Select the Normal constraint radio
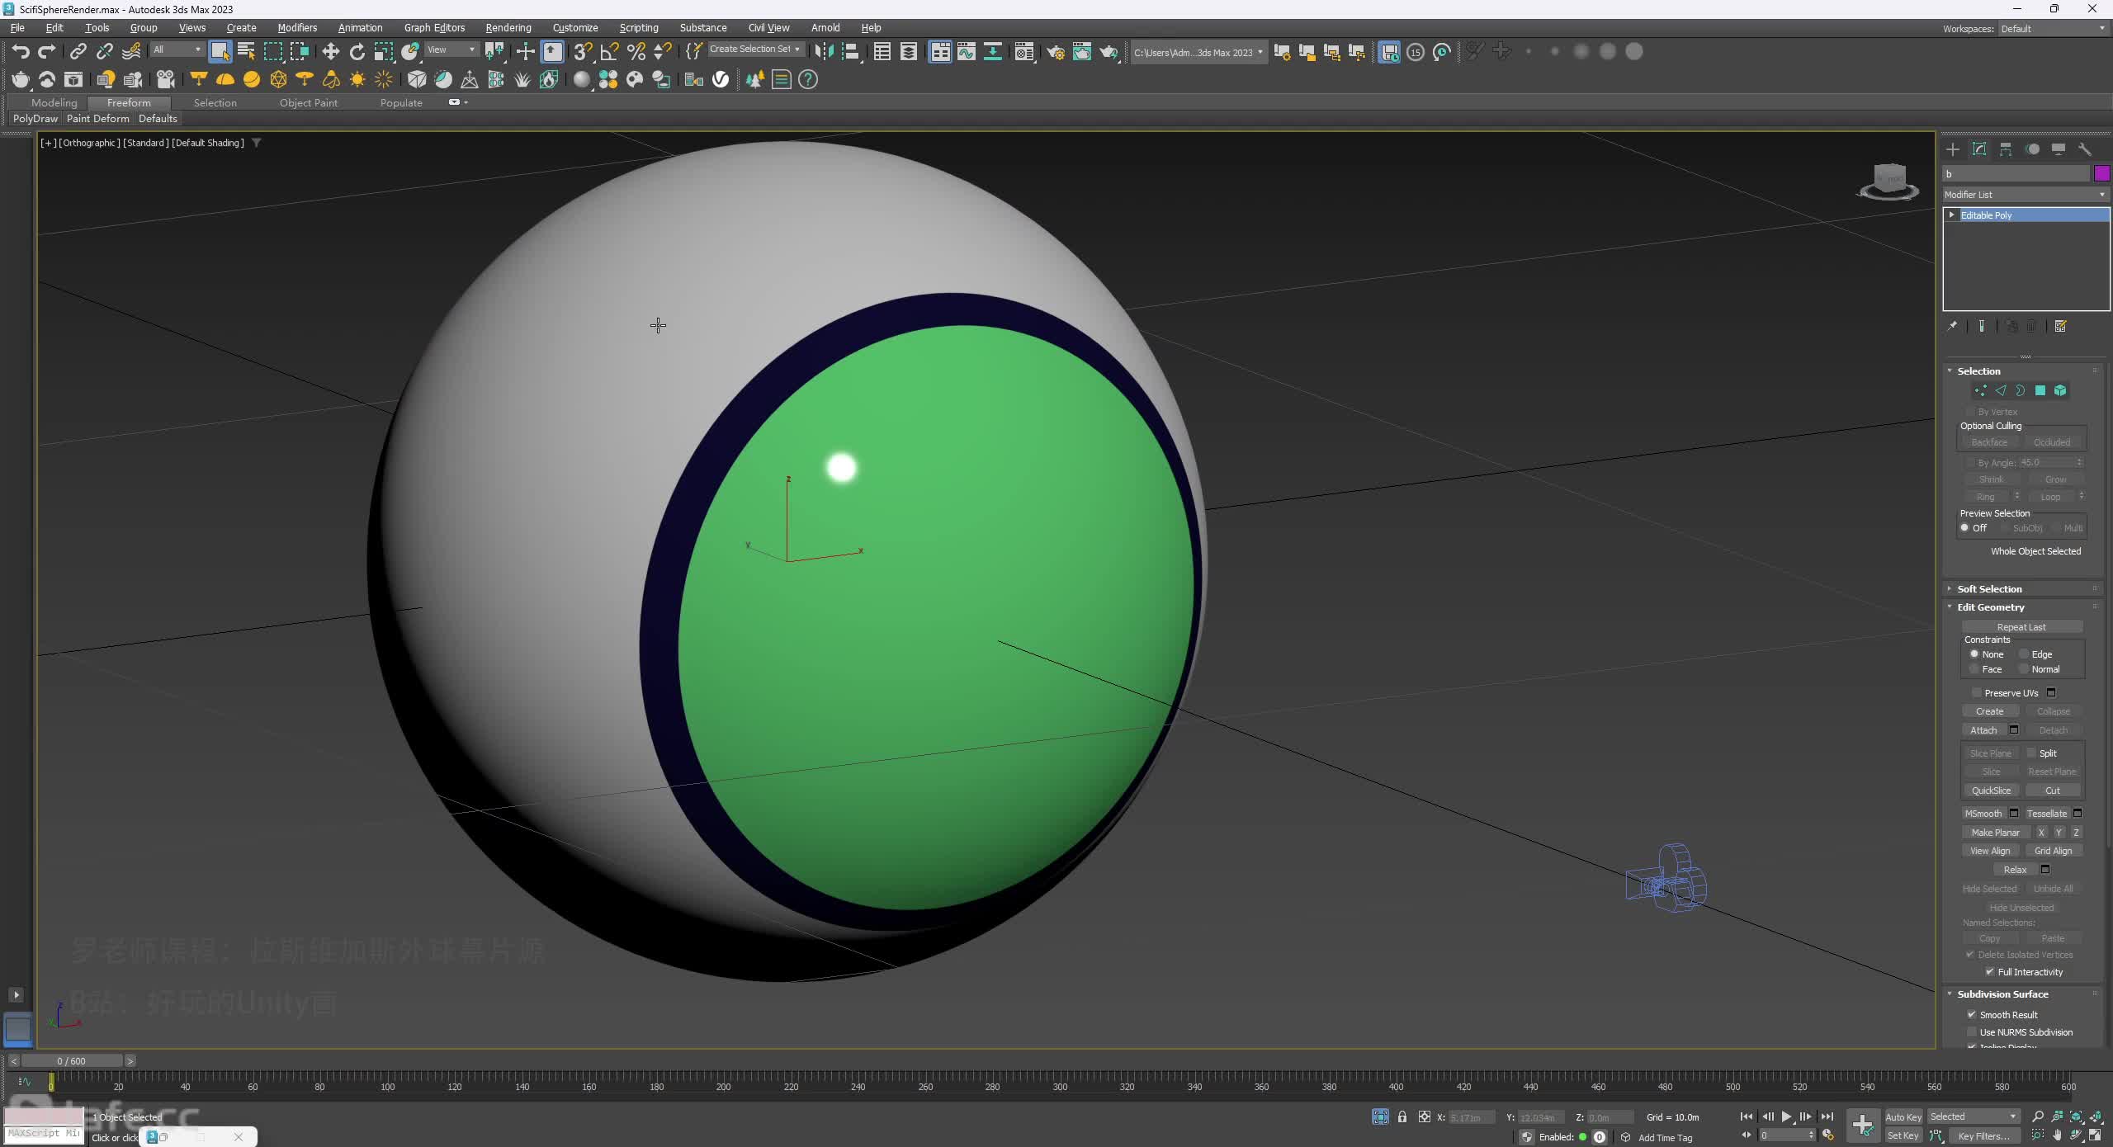 point(2024,669)
